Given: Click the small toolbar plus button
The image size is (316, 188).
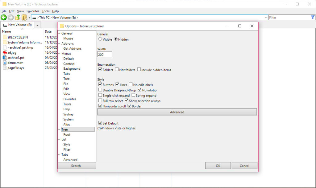Looking at the screenshot, I should tap(29, 18).
